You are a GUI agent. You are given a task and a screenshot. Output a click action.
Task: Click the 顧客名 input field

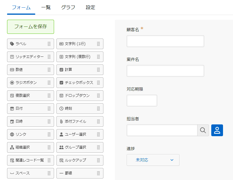[x=165, y=41]
